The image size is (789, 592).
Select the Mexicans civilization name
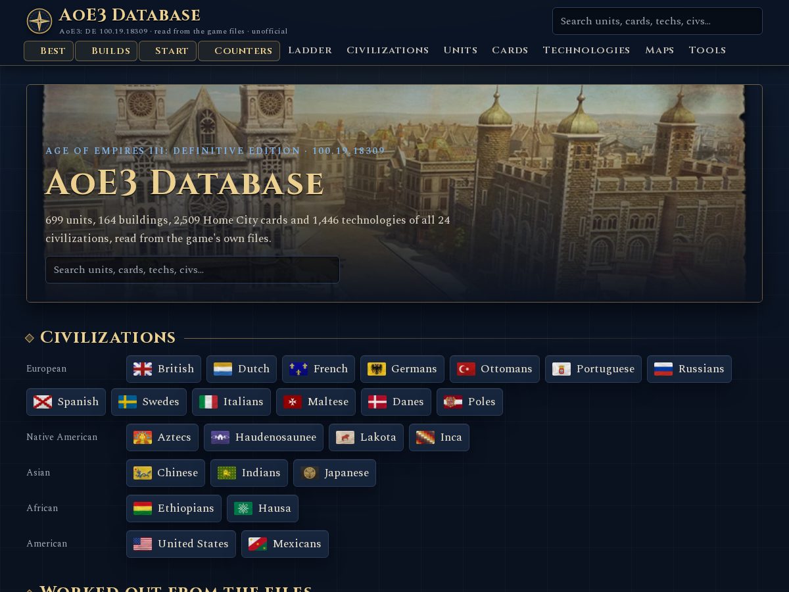(297, 544)
